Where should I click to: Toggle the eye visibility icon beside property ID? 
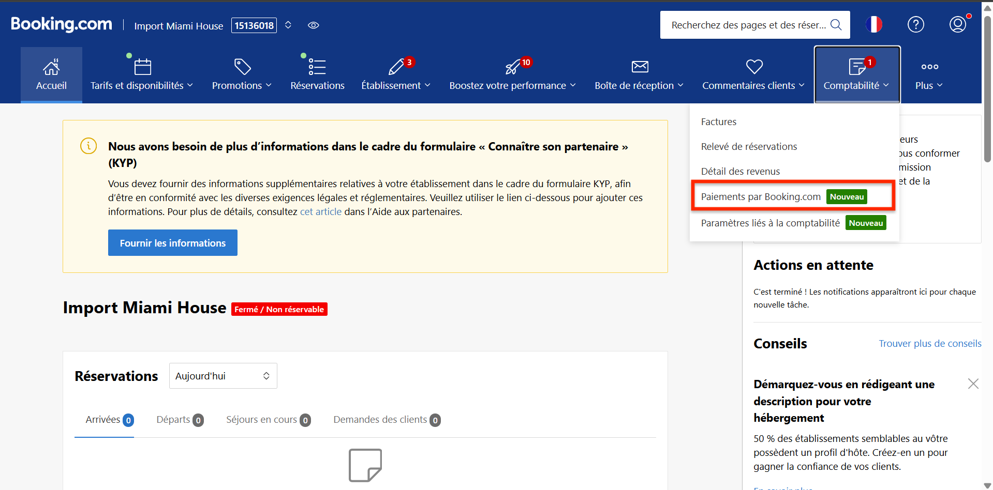pos(313,25)
